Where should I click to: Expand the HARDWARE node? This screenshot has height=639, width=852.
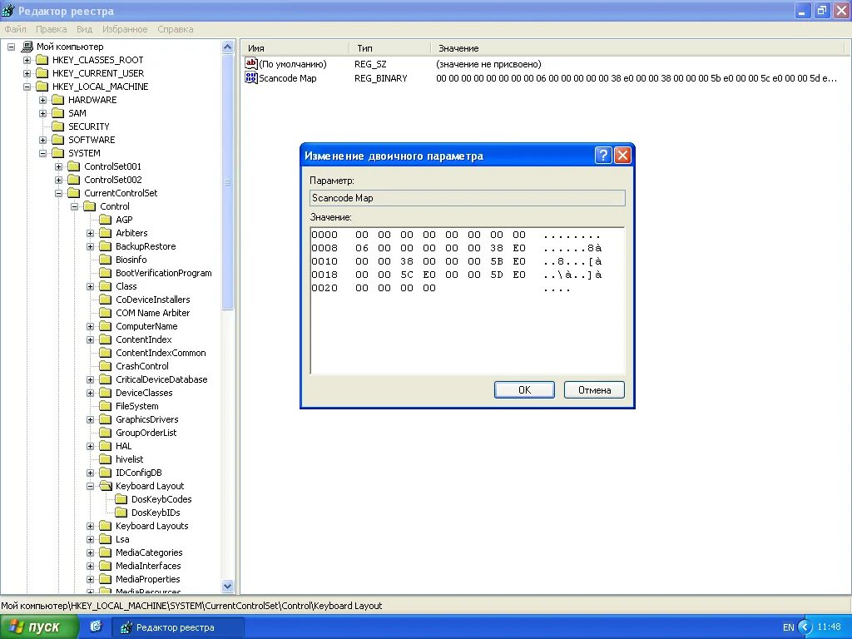pyautogui.click(x=43, y=100)
